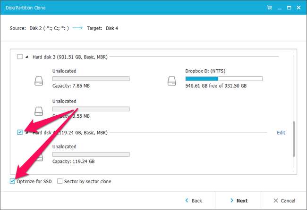Click the 7.85 MB unallocated drive icon
This screenshot has width=307, height=210.
pyautogui.click(x=39, y=81)
